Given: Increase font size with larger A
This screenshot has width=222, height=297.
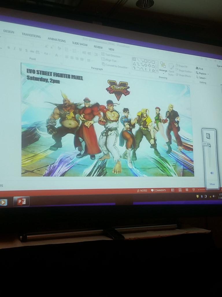Looking at the screenshot, I should coord(46,46).
